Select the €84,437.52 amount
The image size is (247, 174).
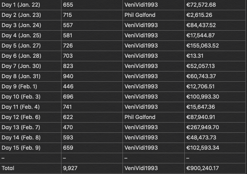201,25
